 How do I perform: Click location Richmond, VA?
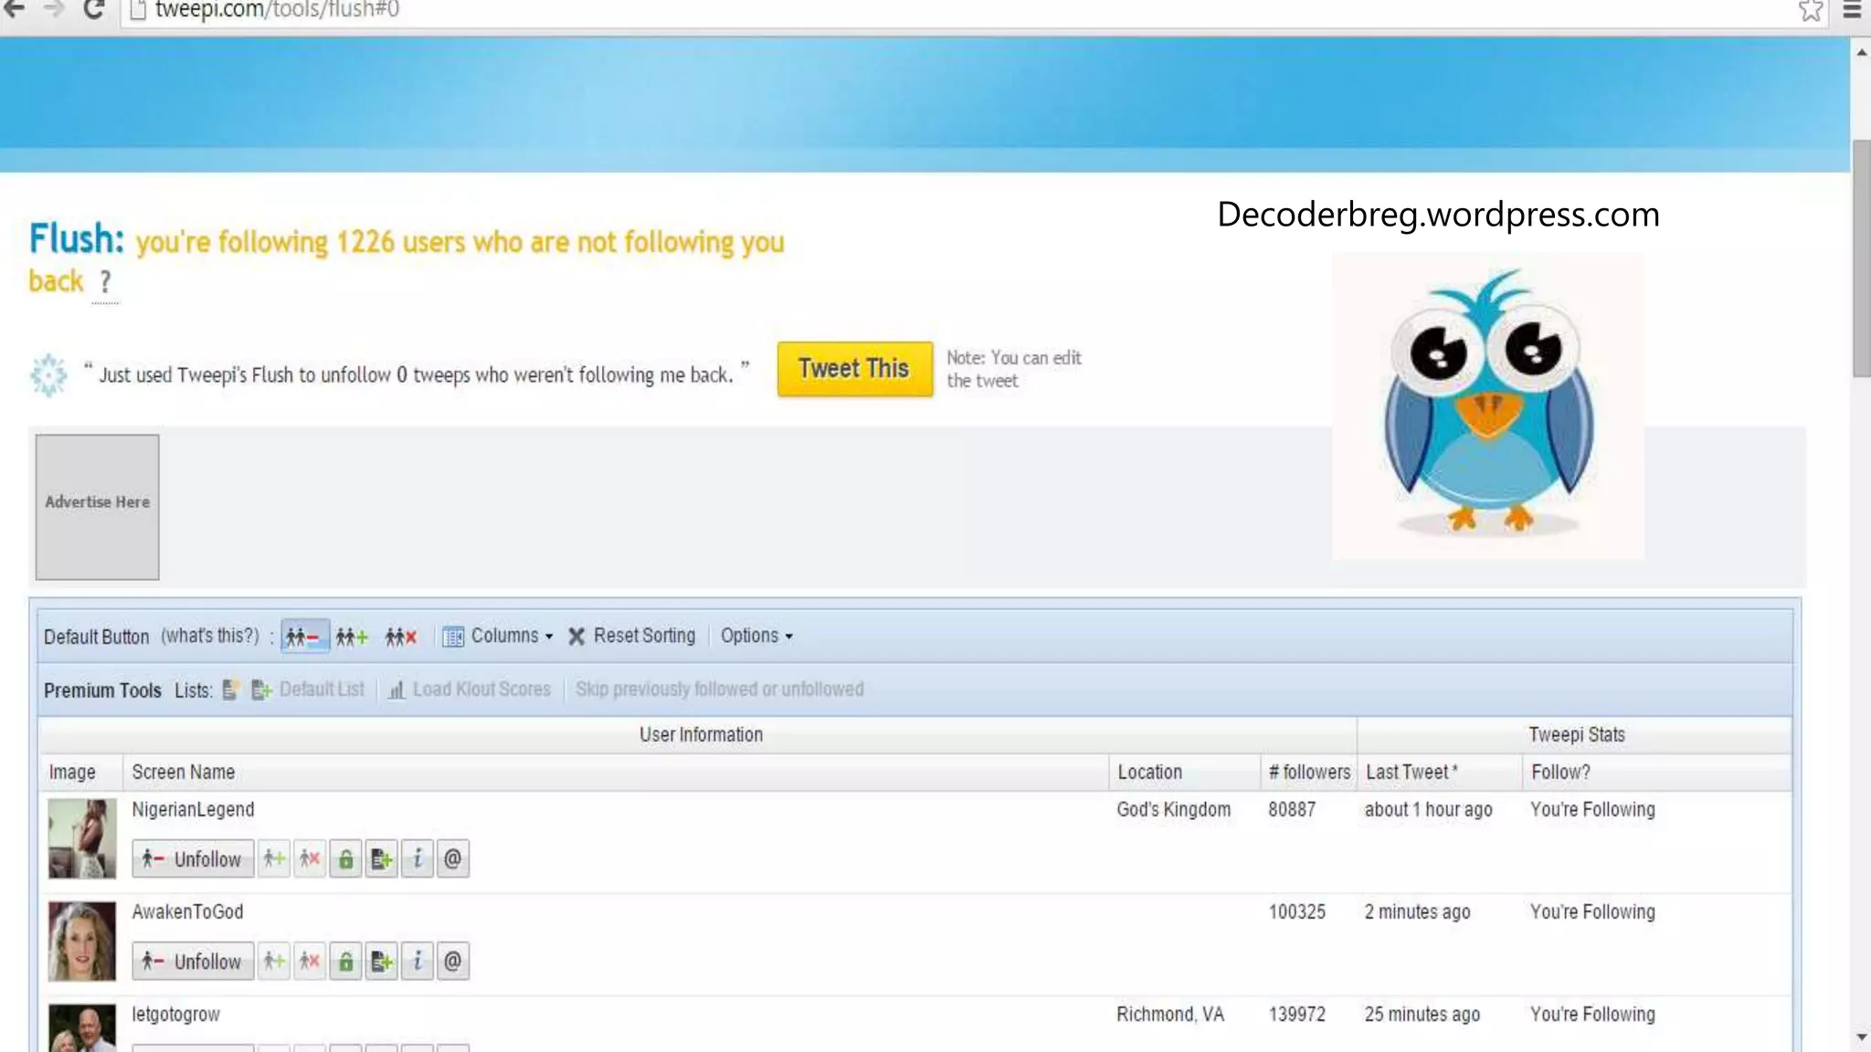coord(1169,1015)
